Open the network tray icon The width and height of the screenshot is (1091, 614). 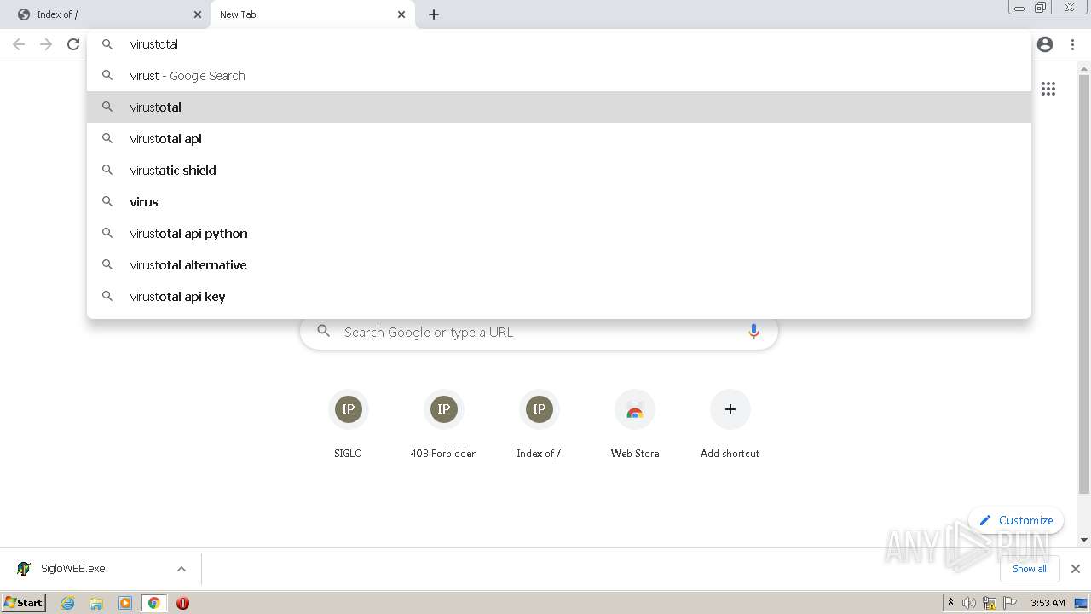(x=990, y=603)
